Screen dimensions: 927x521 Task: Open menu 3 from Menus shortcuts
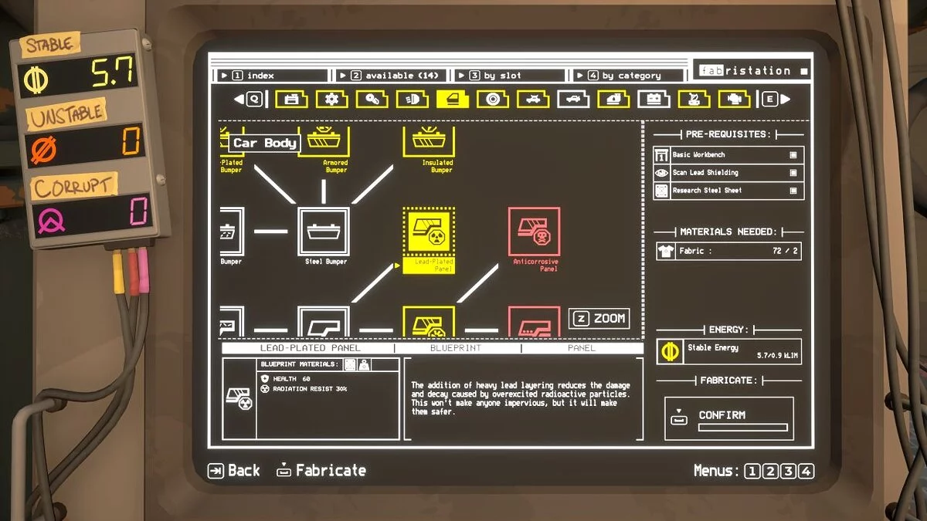pyautogui.click(x=788, y=471)
